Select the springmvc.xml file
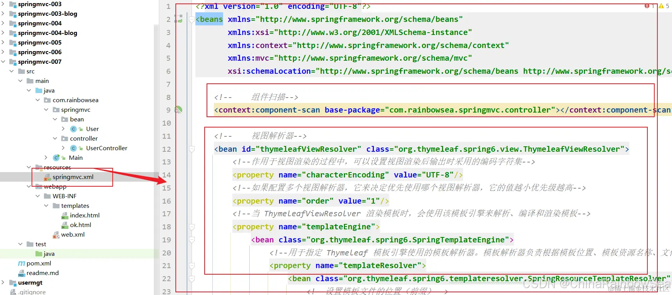 tap(73, 177)
